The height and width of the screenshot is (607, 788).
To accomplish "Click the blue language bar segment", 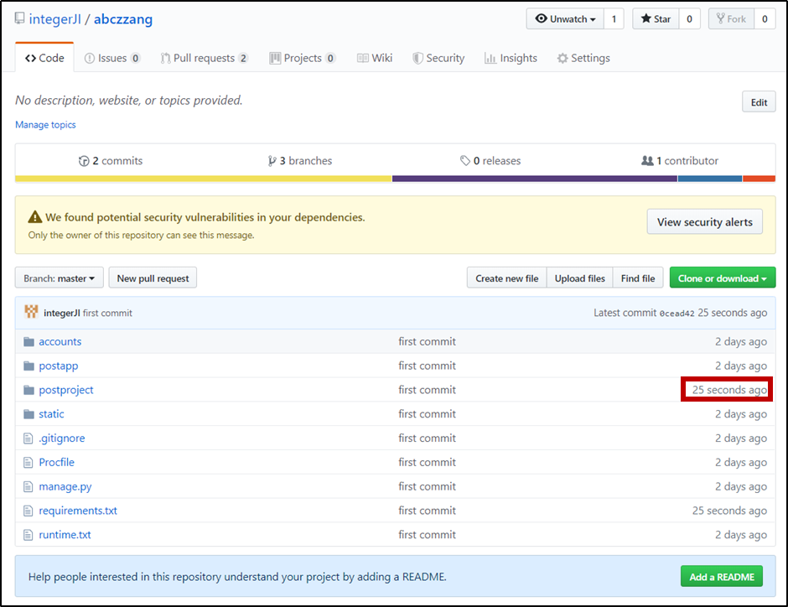I will [x=709, y=179].
